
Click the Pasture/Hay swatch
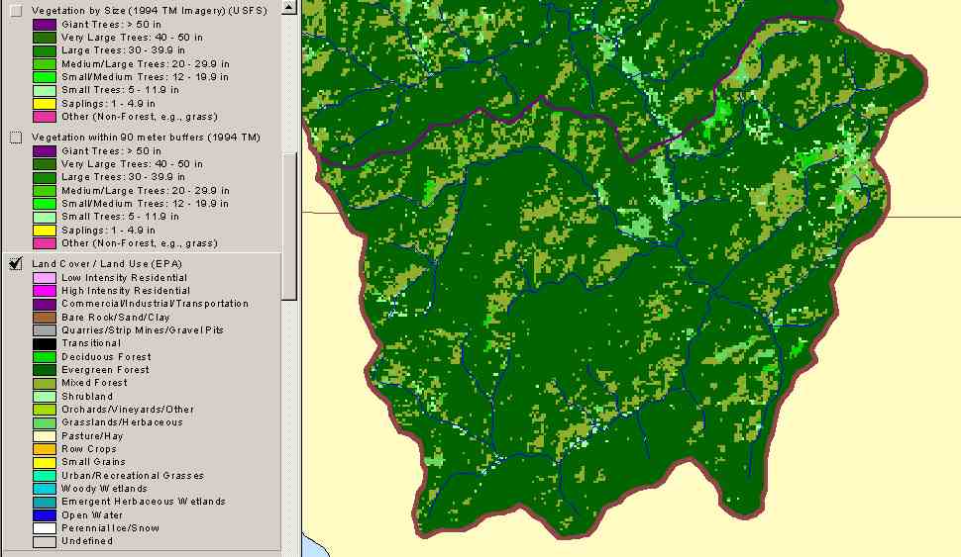pos(45,436)
